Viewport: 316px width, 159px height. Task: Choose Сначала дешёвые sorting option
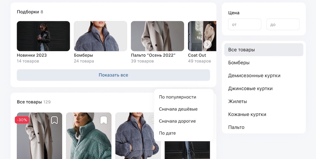[x=178, y=109]
